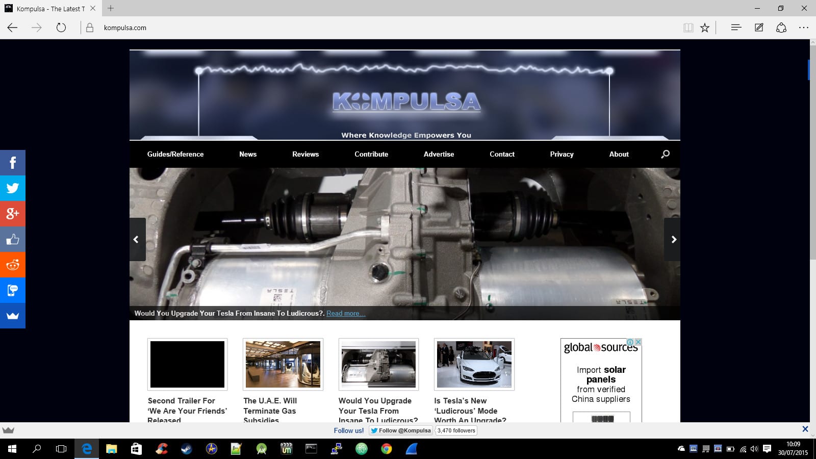The height and width of the screenshot is (459, 816).
Task: Open Edge Hub panel
Action: [735, 28]
